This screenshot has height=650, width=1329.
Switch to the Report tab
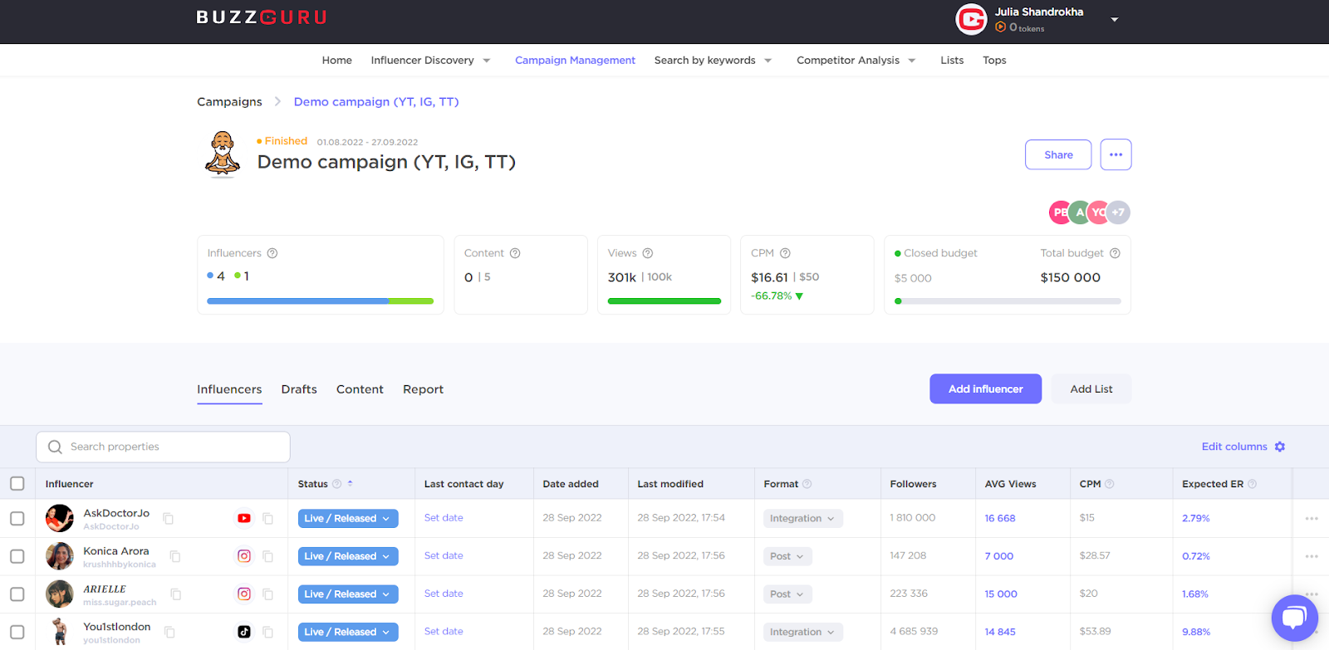tap(423, 389)
